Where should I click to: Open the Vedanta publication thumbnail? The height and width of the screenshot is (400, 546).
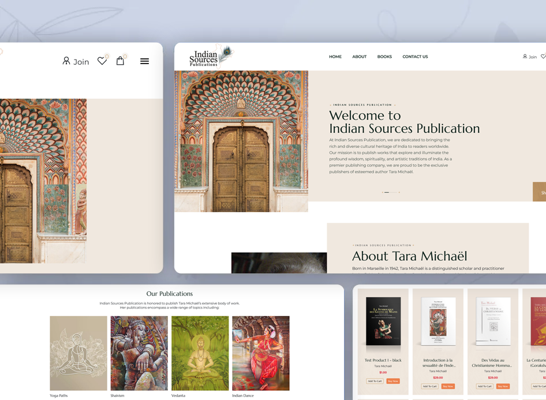coord(200,353)
